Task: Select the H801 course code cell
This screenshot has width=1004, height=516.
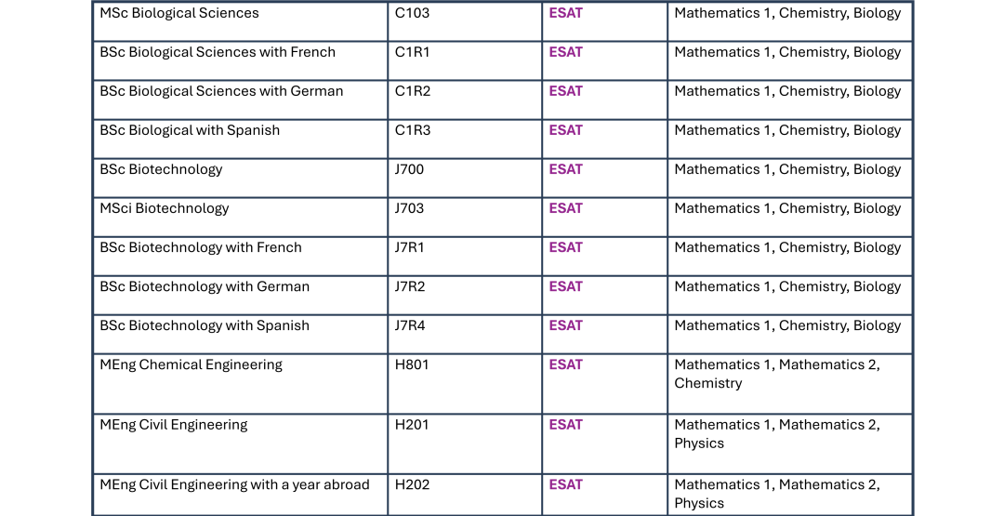Action: (412, 365)
